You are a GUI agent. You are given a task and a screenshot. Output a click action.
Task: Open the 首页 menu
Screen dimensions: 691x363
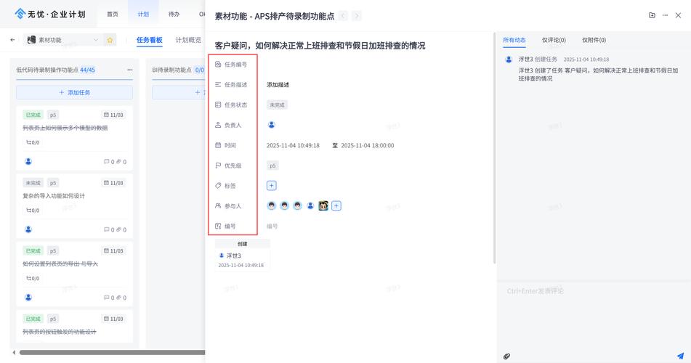(x=113, y=14)
